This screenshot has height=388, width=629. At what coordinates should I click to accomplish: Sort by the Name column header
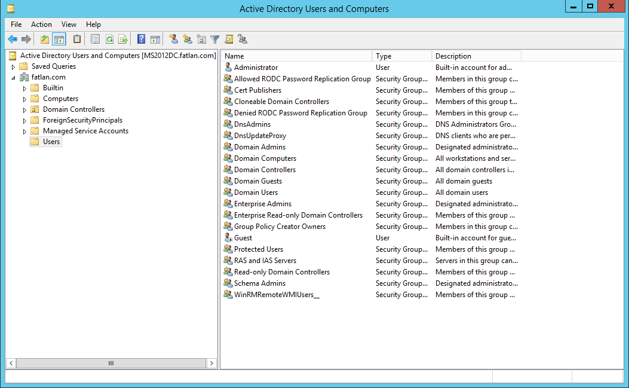pyautogui.click(x=296, y=56)
